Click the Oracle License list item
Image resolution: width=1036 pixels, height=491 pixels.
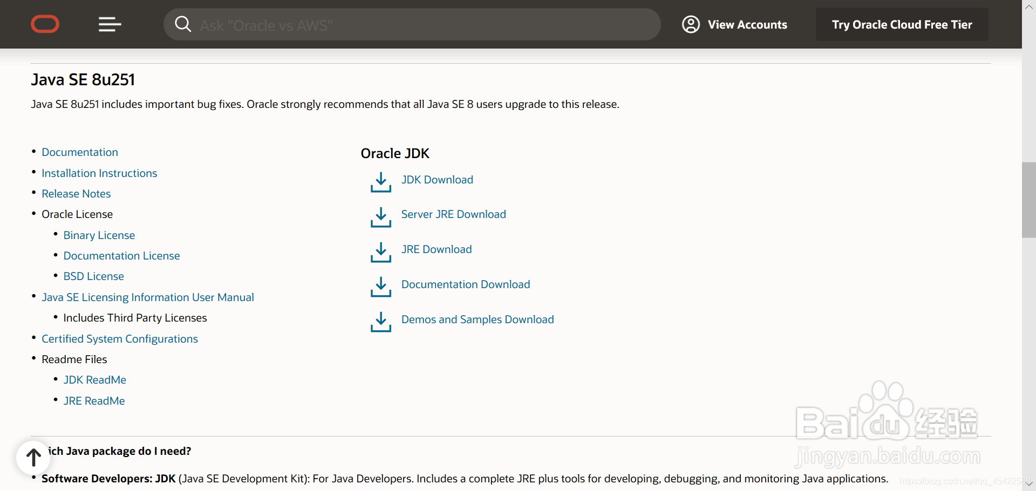[77, 214]
